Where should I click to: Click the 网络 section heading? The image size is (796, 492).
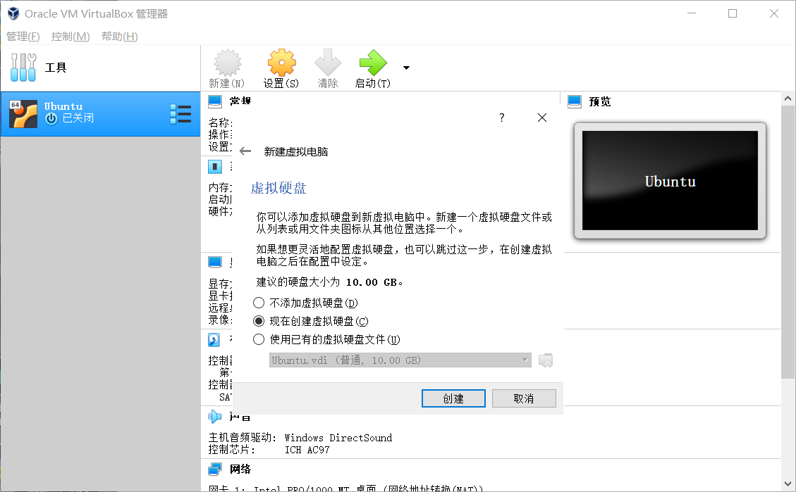pyautogui.click(x=240, y=469)
